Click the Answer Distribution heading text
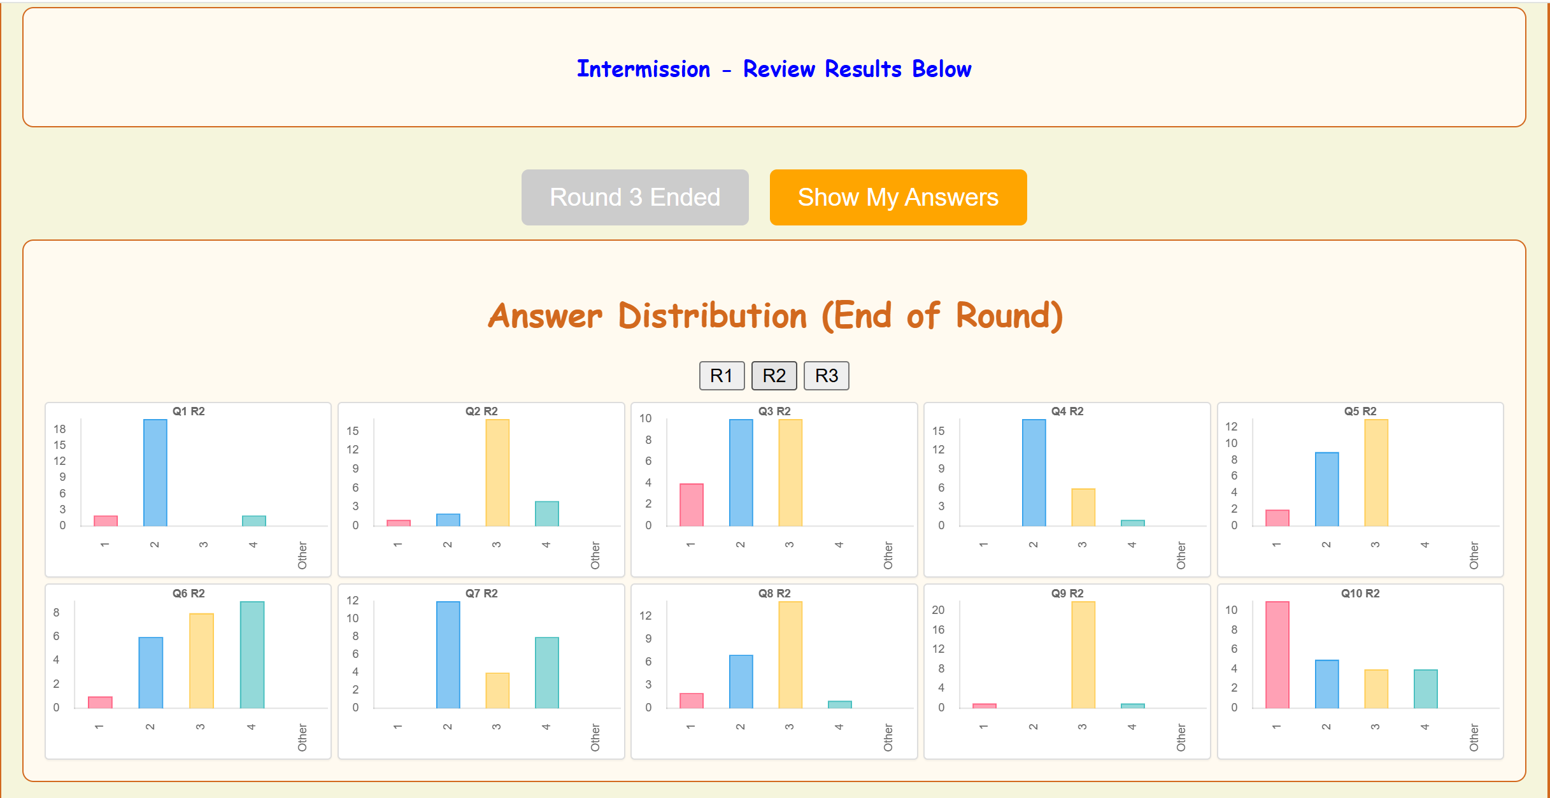The height and width of the screenshot is (798, 1550). coord(774,316)
